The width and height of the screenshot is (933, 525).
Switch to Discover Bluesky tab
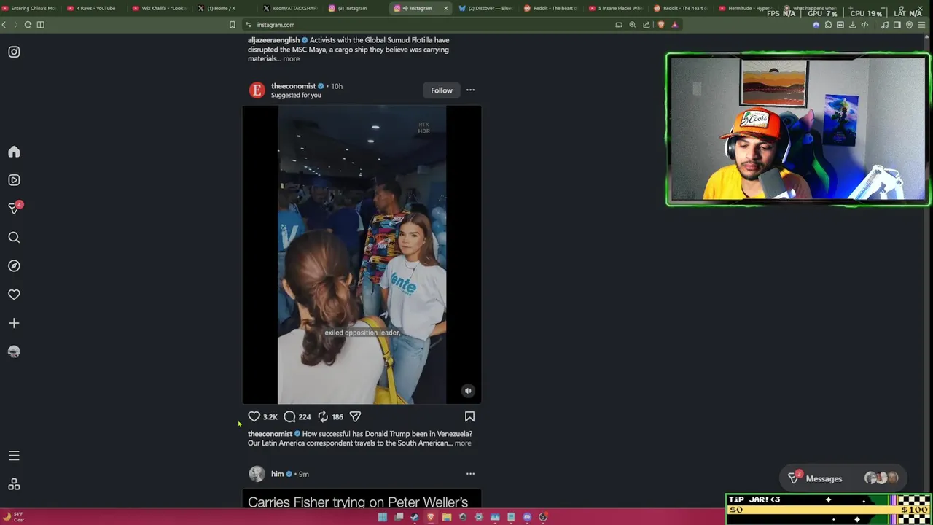coord(486,8)
